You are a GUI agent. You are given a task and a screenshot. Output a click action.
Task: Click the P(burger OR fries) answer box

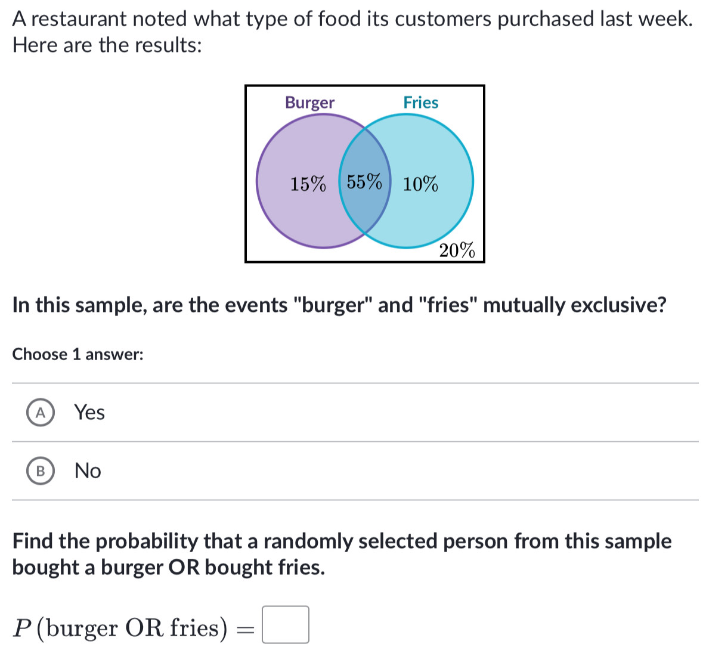point(286,624)
